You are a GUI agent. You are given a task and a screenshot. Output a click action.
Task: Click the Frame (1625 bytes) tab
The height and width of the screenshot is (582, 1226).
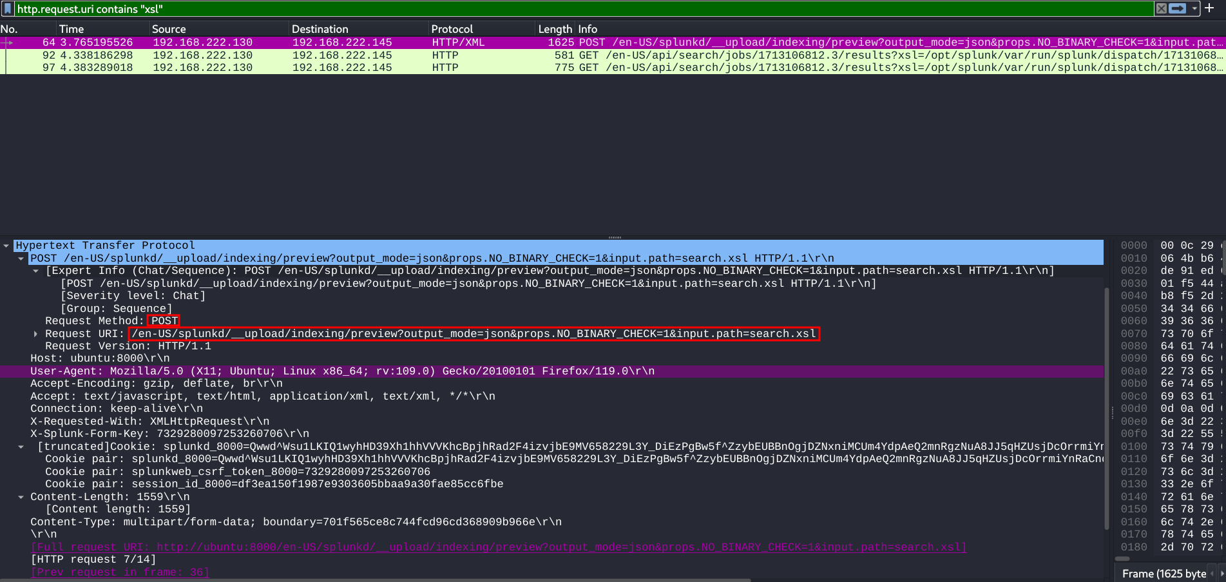coord(1164,574)
